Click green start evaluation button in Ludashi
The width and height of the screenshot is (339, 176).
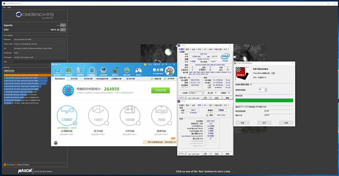(x=161, y=90)
